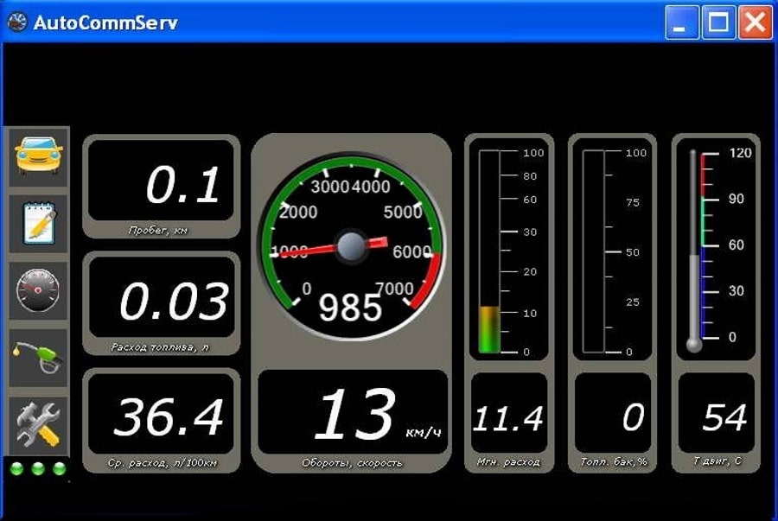
Task: Click the first green status indicator light
Action: [x=16, y=469]
